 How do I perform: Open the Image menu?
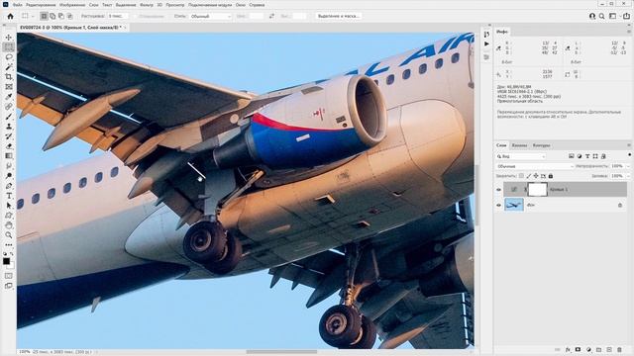72,5
